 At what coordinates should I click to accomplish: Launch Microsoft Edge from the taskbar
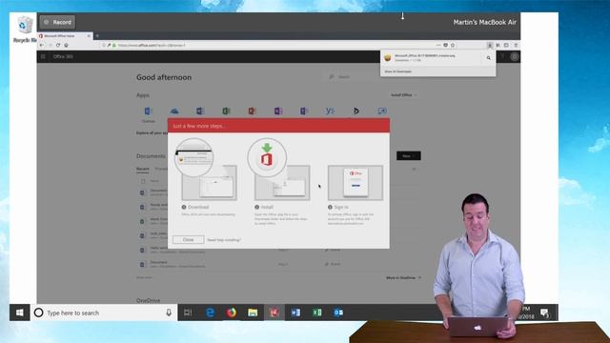click(210, 313)
